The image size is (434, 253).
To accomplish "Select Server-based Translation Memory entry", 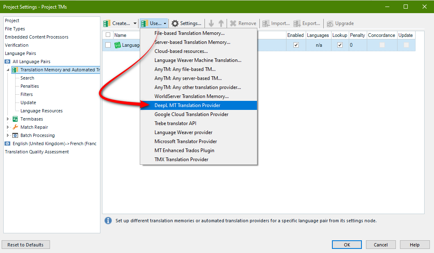I will pyautogui.click(x=199, y=42).
